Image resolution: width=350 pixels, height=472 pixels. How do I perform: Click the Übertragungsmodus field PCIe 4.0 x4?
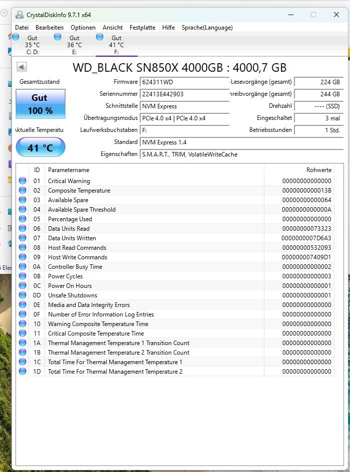184,118
